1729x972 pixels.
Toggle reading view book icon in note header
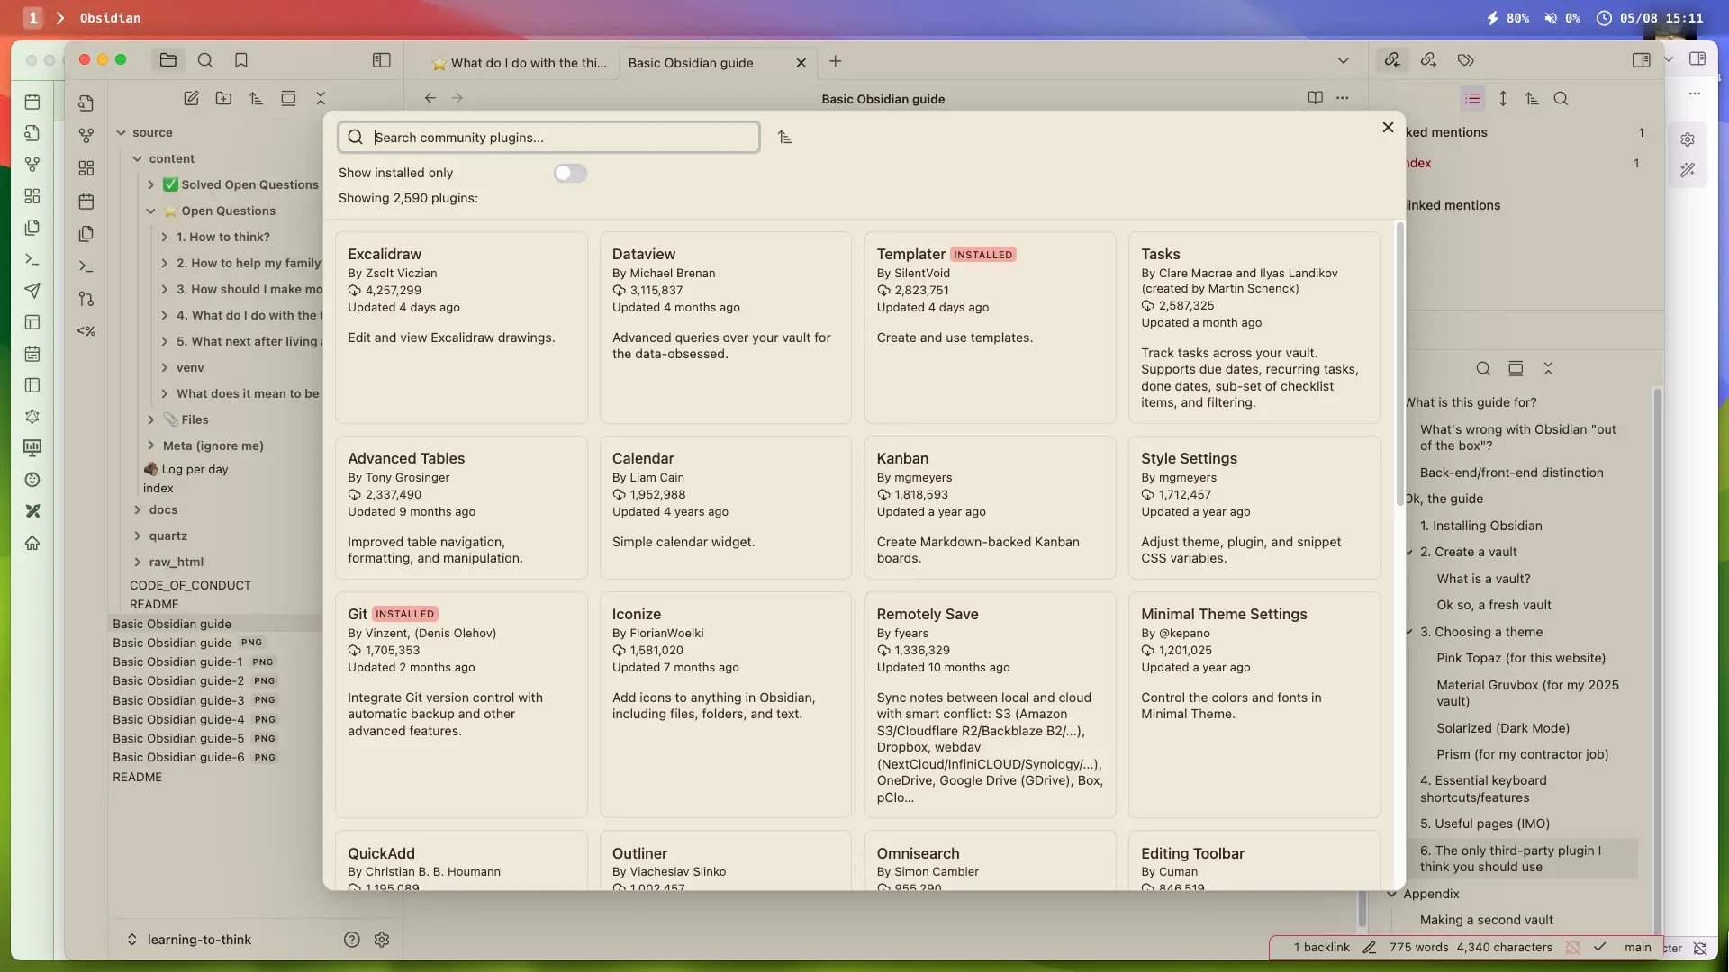tap(1315, 98)
